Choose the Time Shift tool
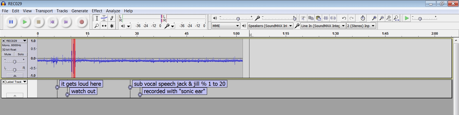This screenshot has width=459, height=115. pyautogui.click(x=104, y=26)
